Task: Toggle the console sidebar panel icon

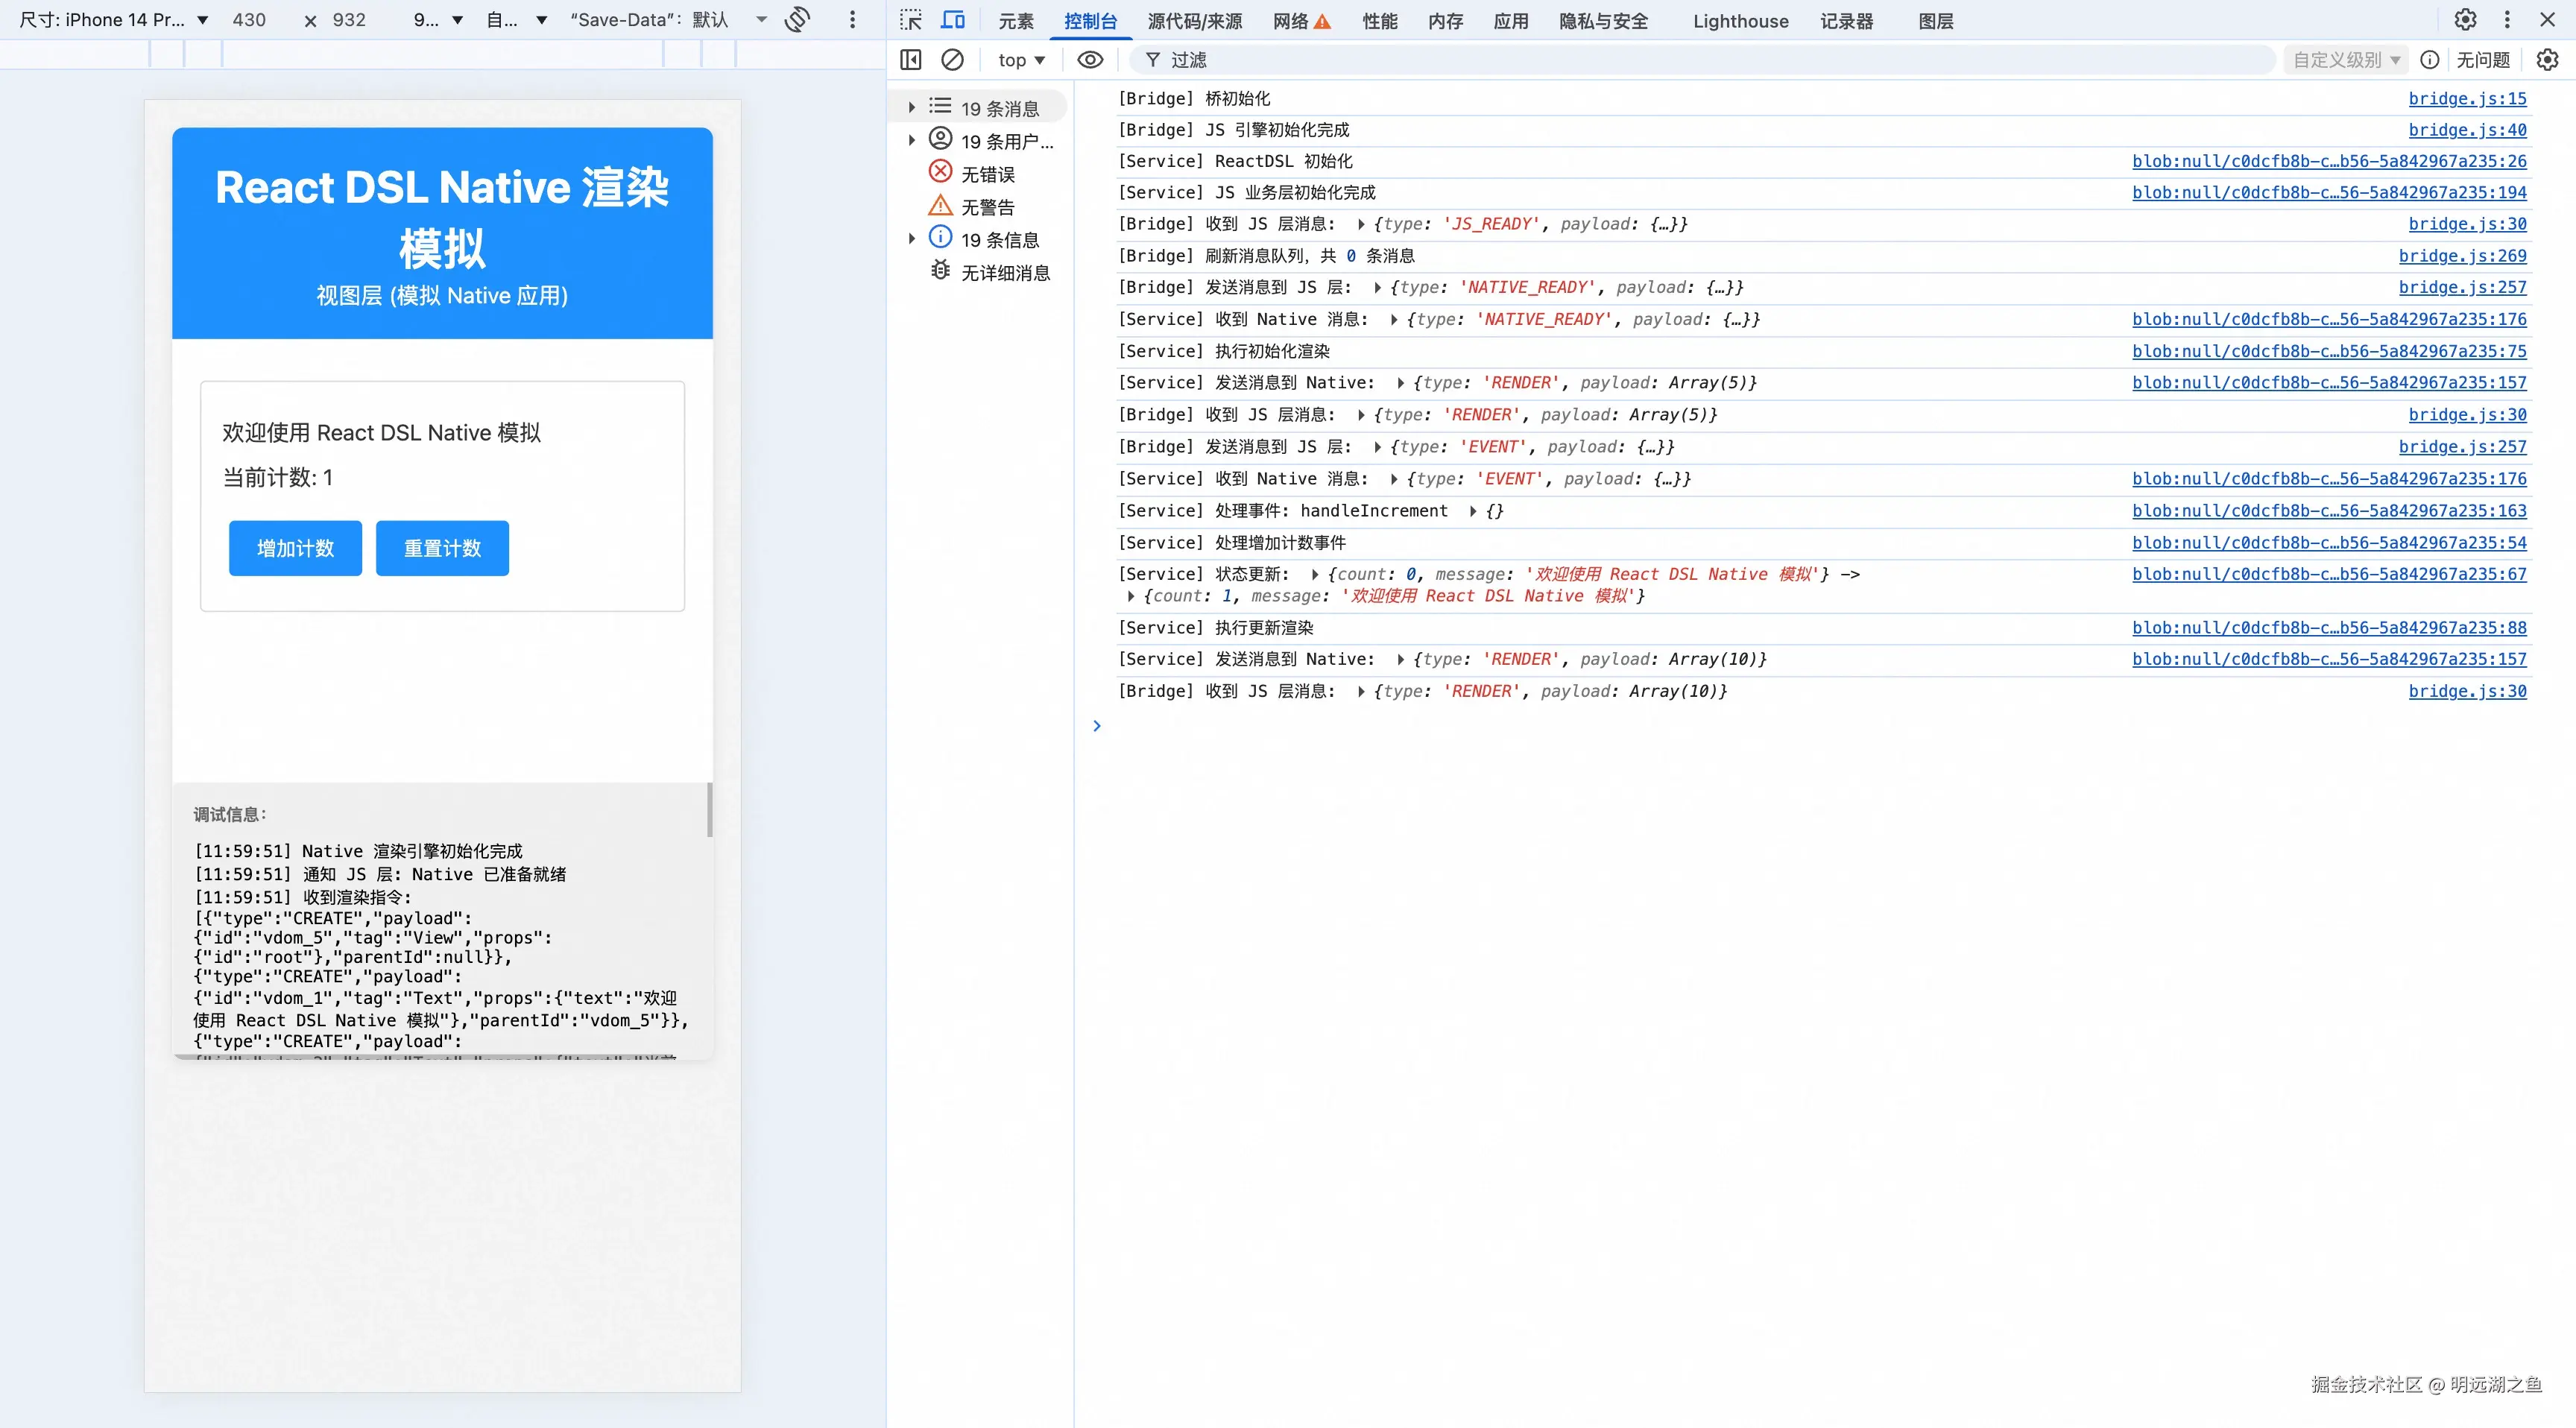Action: [910, 60]
